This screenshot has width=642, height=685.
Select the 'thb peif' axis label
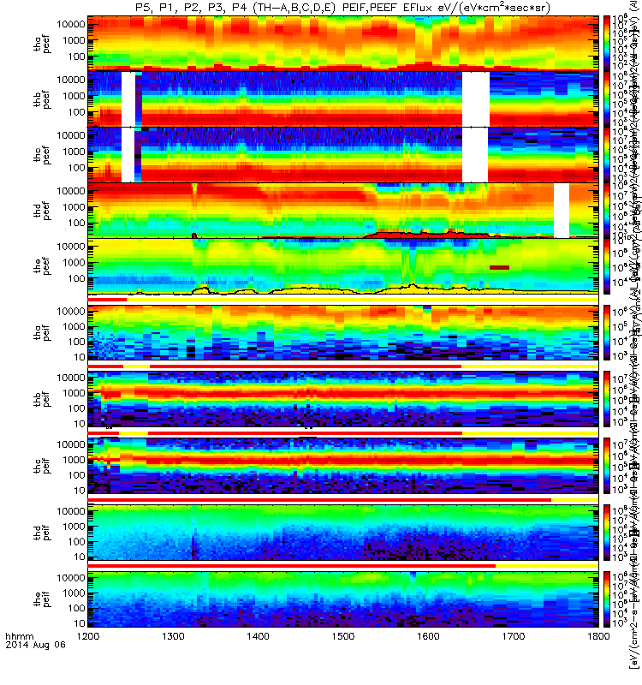click(x=42, y=399)
